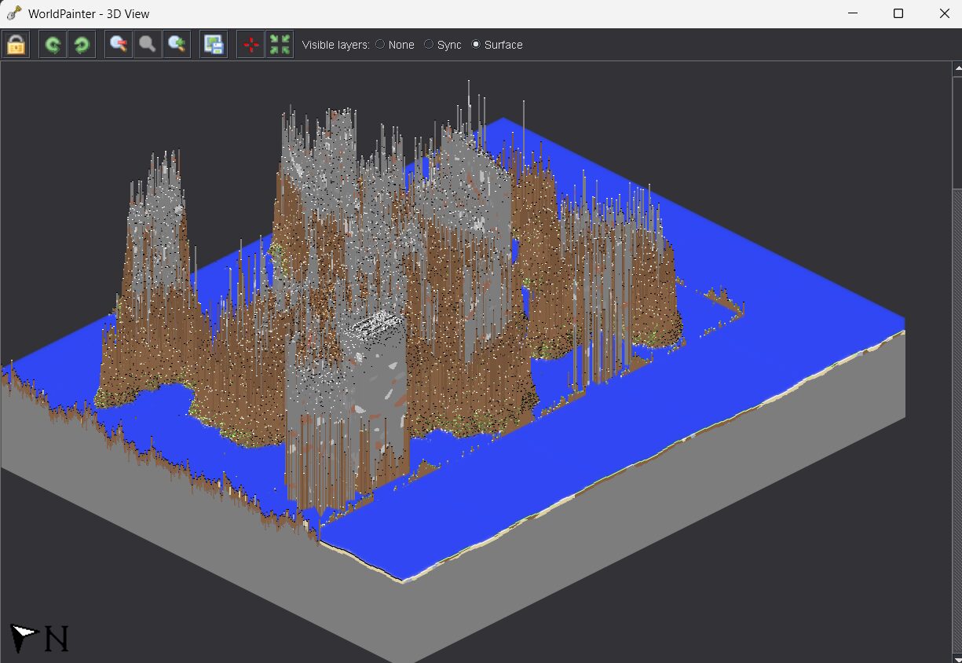
Task: Export the 3D view as image
Action: click(x=214, y=45)
